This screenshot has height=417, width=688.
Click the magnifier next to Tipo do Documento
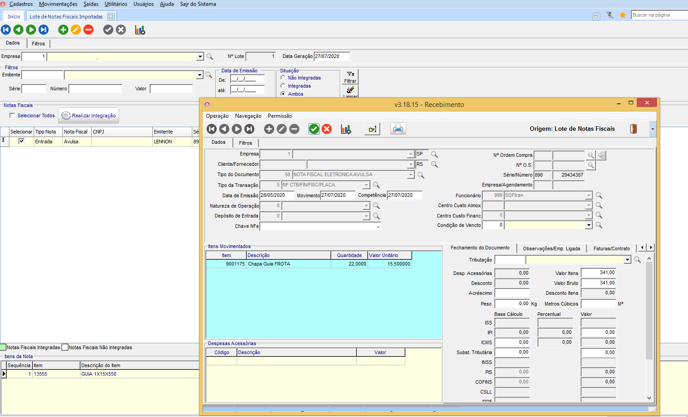coord(421,175)
